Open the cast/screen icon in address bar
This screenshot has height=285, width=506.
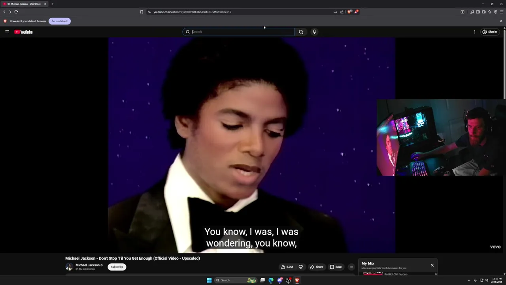[335, 12]
